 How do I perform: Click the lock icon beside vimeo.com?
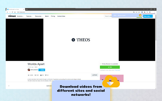tap(18, 12)
